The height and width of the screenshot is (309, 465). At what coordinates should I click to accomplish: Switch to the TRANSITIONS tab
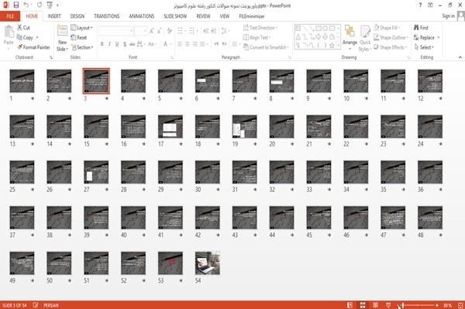tap(107, 16)
